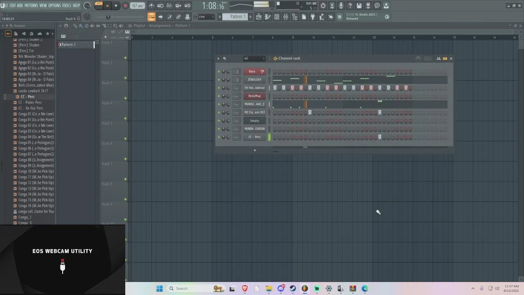Click the plus next to Pattern 1
Viewport: 524px width, 295px height.
tap(250, 17)
